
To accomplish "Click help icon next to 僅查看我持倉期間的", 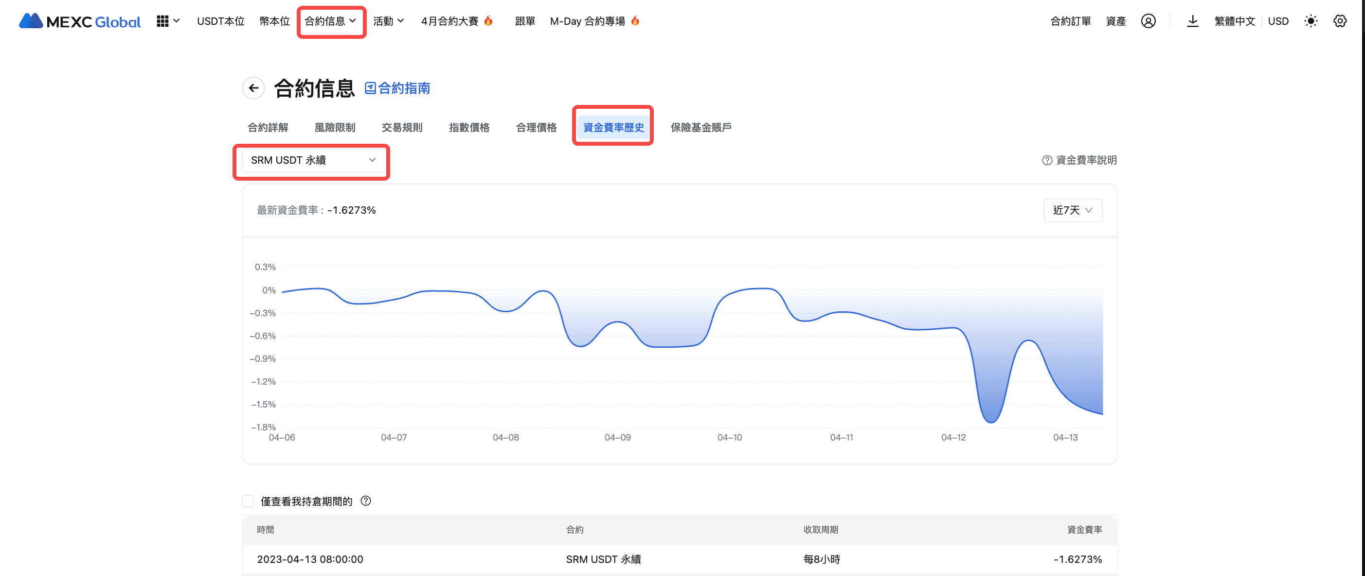I will [366, 501].
